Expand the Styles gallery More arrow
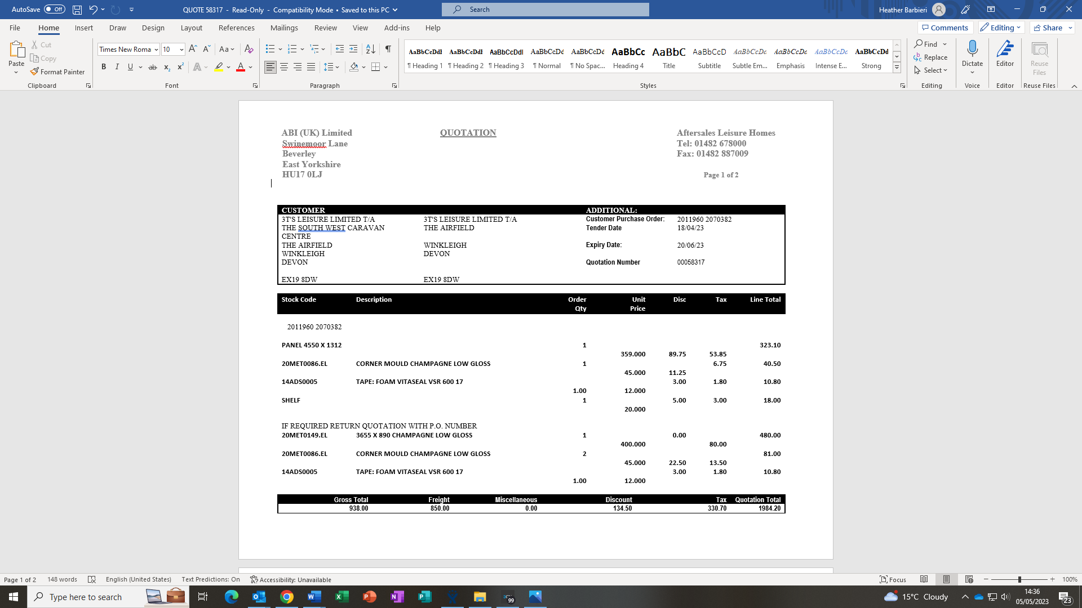The width and height of the screenshot is (1082, 608). [x=897, y=68]
